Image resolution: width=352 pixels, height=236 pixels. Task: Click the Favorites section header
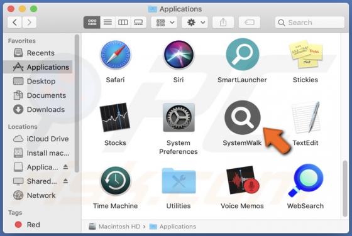click(x=22, y=41)
